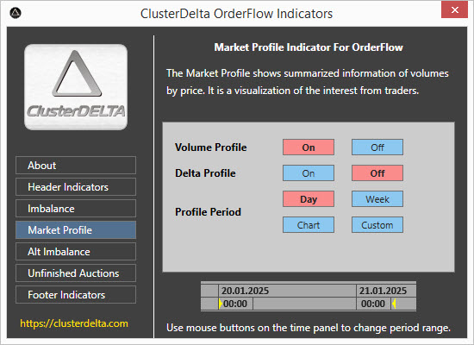The height and width of the screenshot is (345, 474).
Task: Choose Custom profile period
Action: point(377,225)
